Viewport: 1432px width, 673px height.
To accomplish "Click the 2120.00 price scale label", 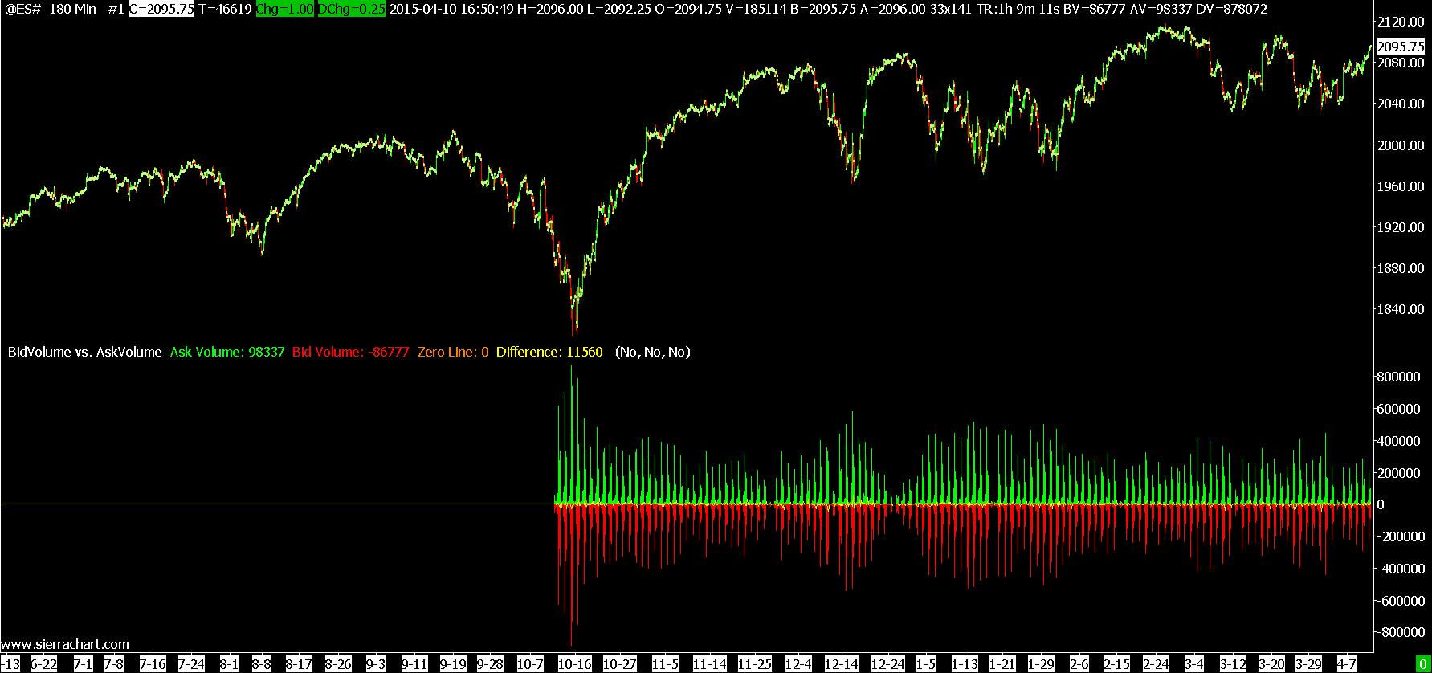I will click(1401, 22).
